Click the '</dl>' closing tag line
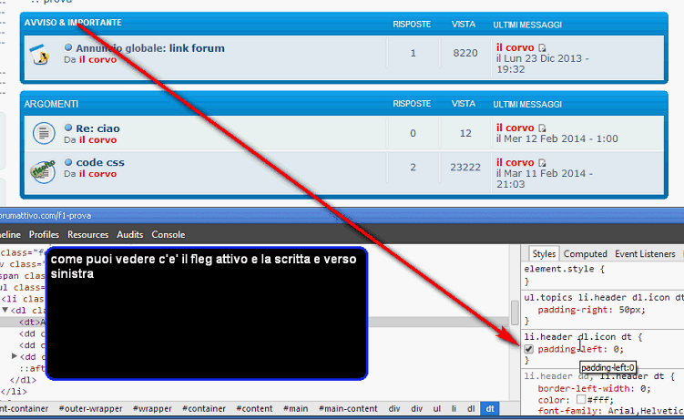This screenshot has width=684, height=420. (23, 380)
